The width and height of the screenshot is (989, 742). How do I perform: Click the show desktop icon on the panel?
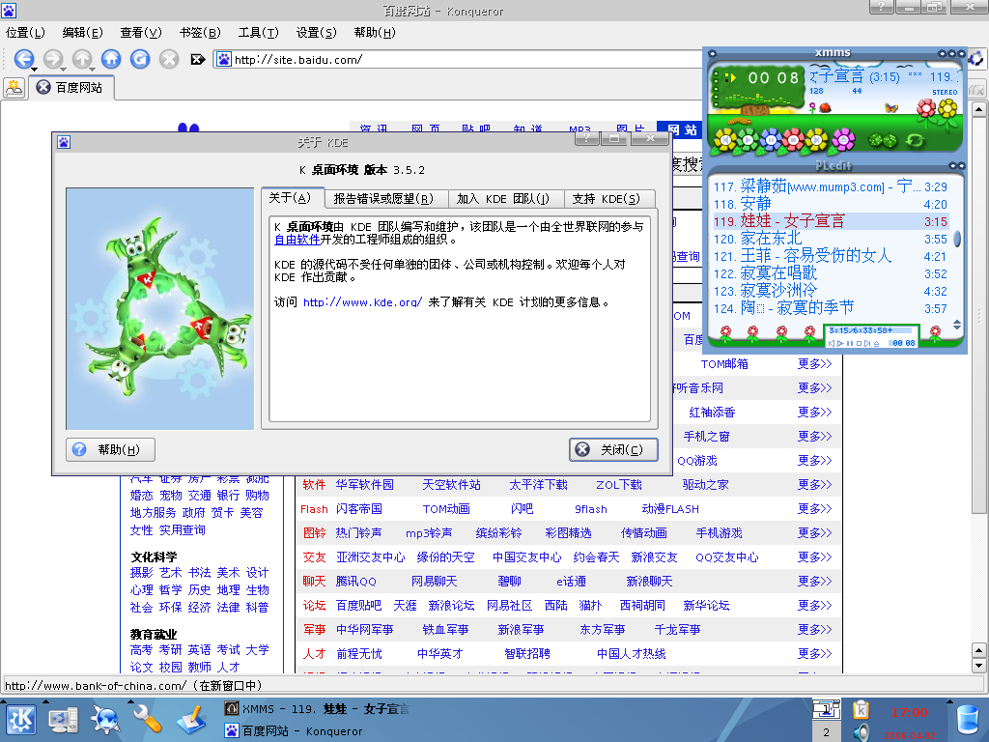[63, 719]
